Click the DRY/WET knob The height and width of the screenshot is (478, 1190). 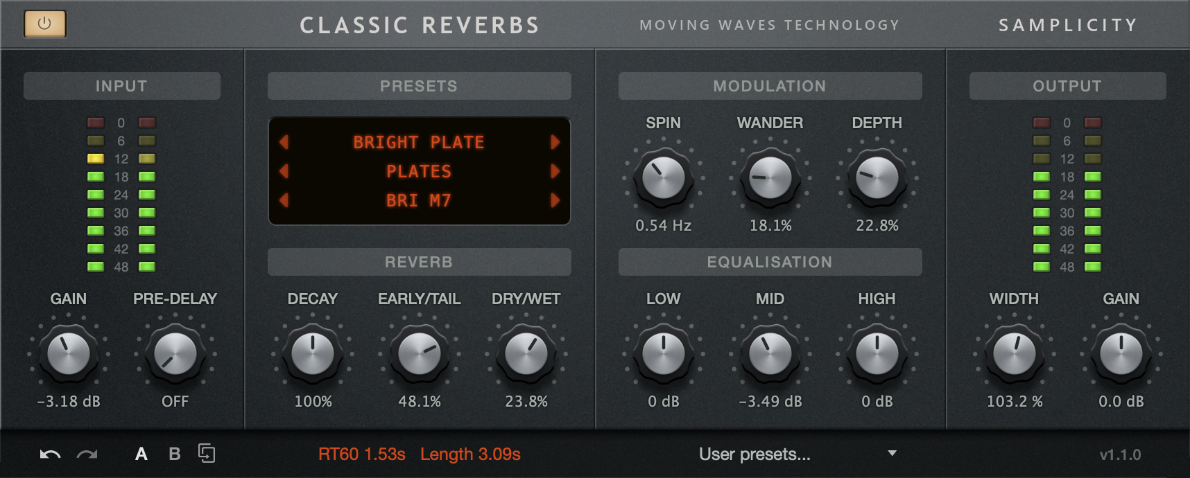526,353
